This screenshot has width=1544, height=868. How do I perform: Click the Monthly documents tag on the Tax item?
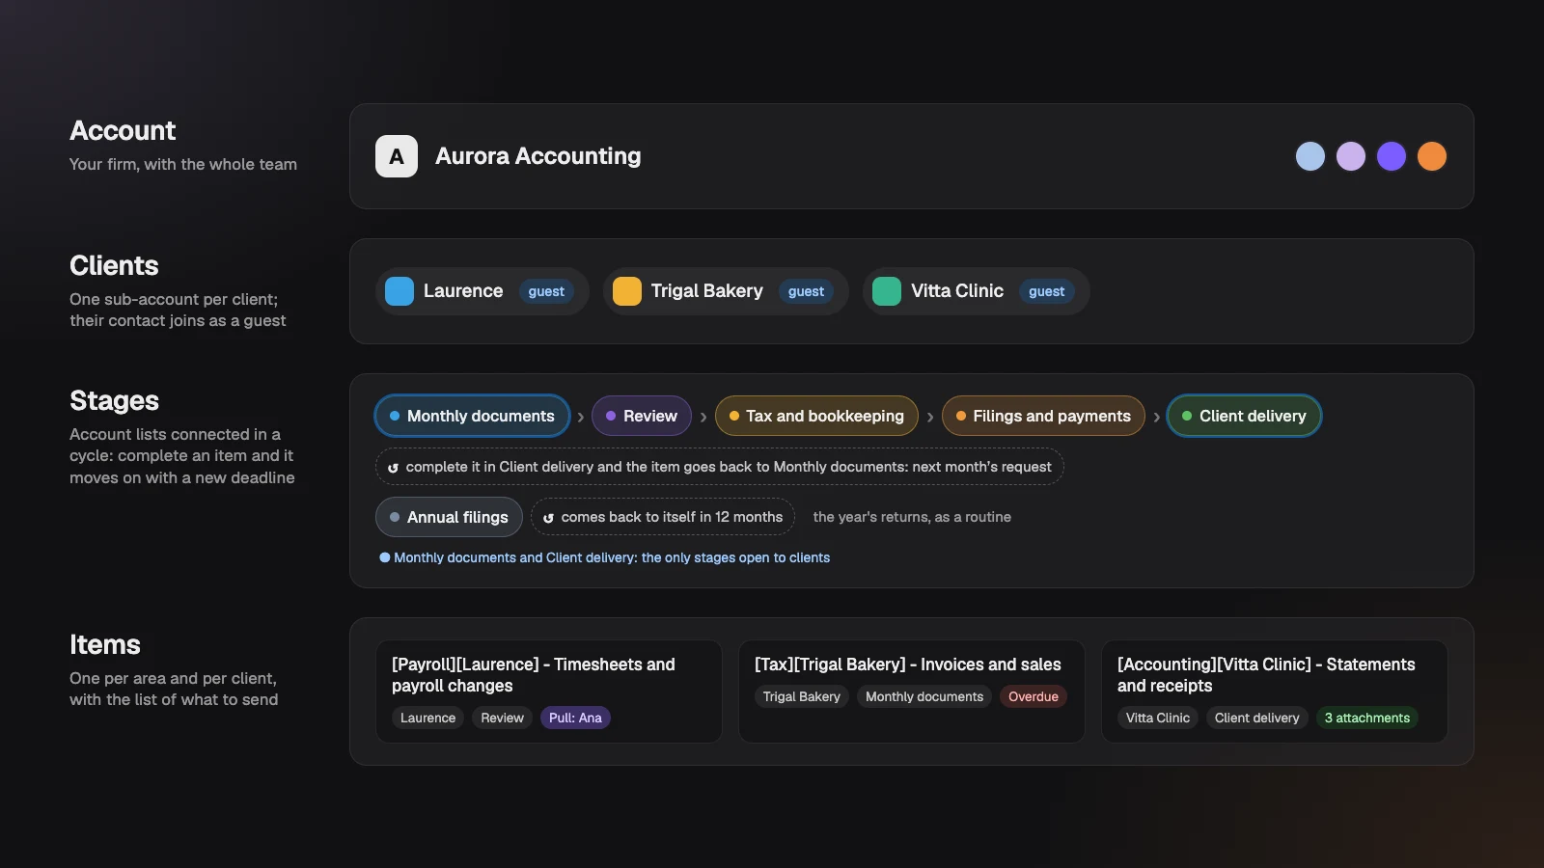pyautogui.click(x=924, y=696)
